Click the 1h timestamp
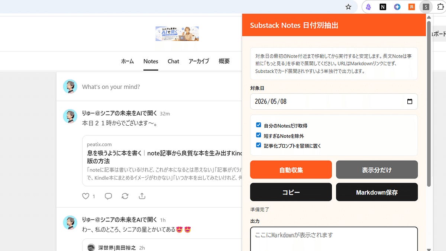446x251 pixels. (163, 220)
